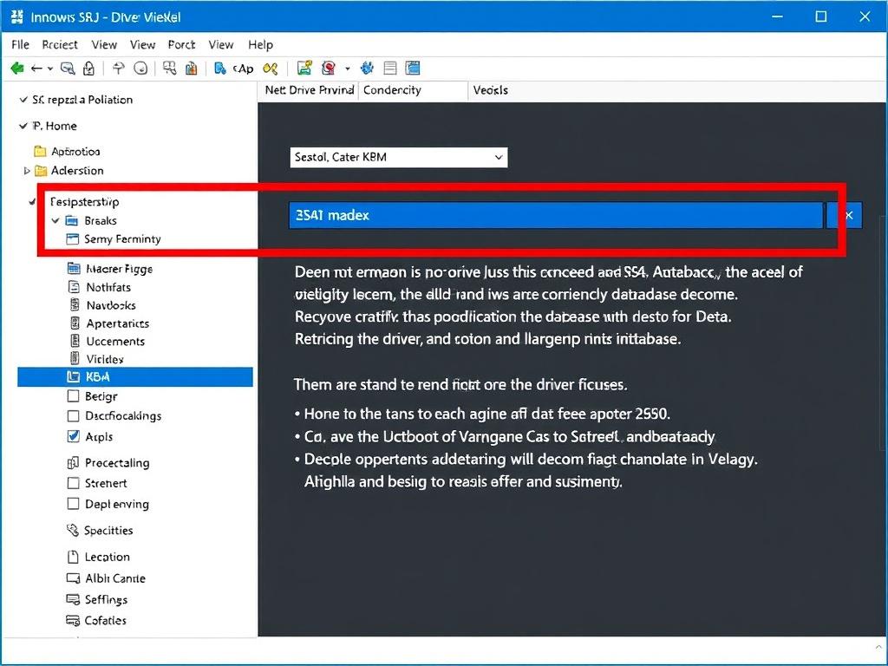Switch to the Veoisls tab
Screen dimensions: 888x666
(x=491, y=90)
